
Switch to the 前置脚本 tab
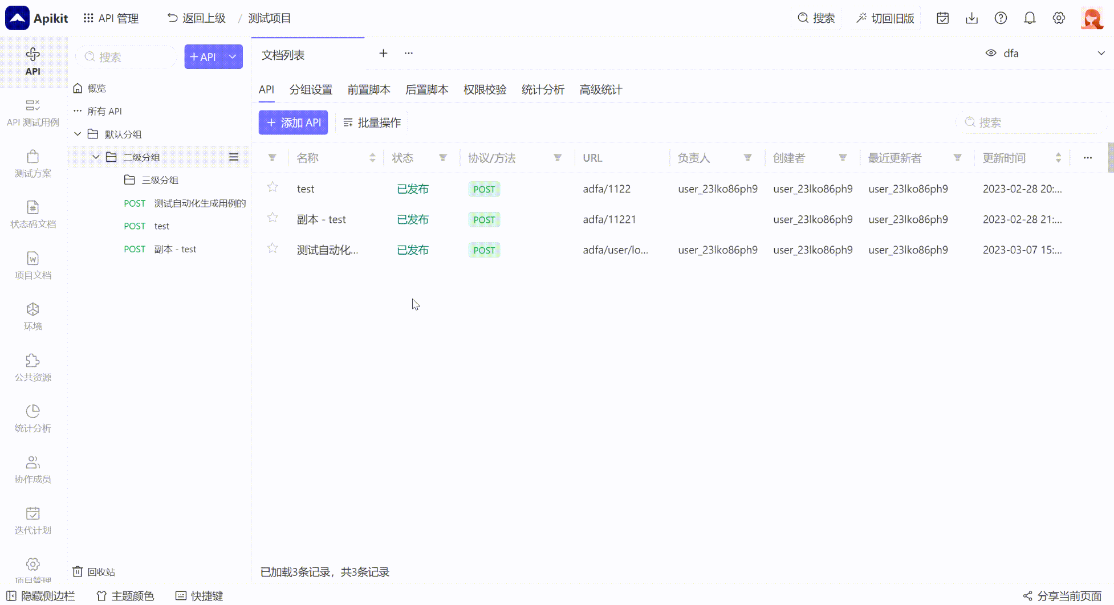(369, 89)
